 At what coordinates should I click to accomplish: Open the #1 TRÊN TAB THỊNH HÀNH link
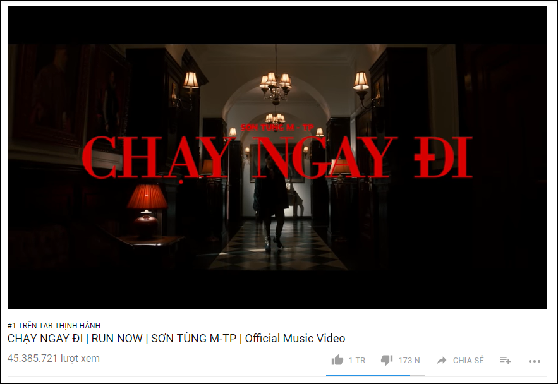point(54,326)
